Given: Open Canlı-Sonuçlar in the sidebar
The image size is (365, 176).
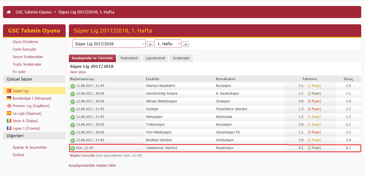Looking at the screenshot, I should pos(25,49).
